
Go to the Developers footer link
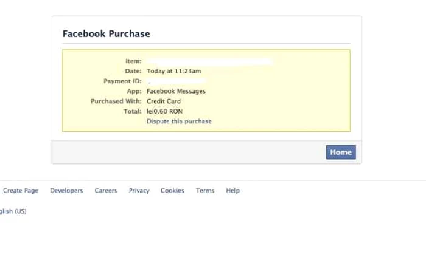[x=66, y=191]
